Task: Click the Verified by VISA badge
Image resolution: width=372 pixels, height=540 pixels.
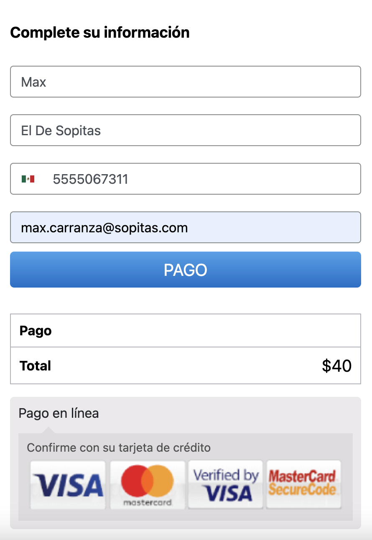Action: 226,485
